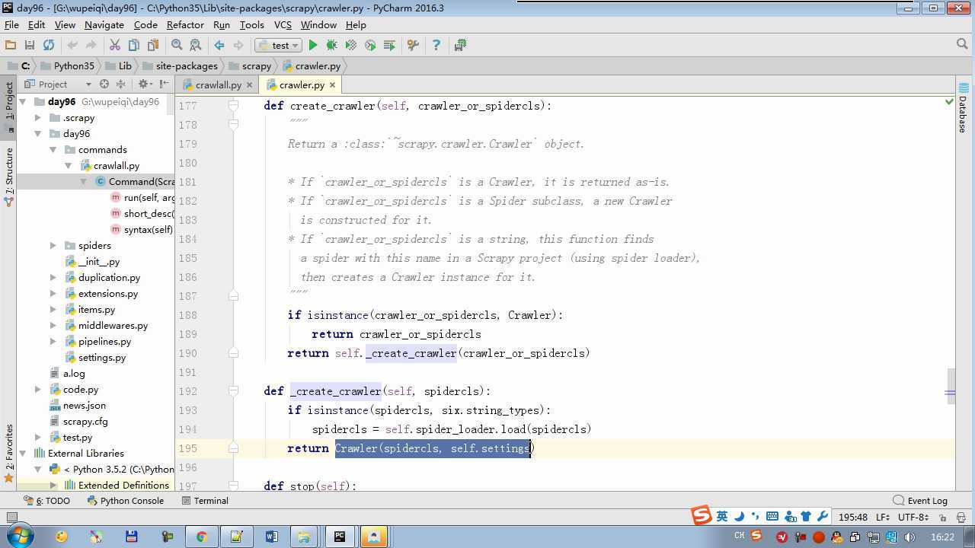Viewport: 975px width, 548px height.
Task: Collapse External Libraries node
Action: click(x=23, y=454)
